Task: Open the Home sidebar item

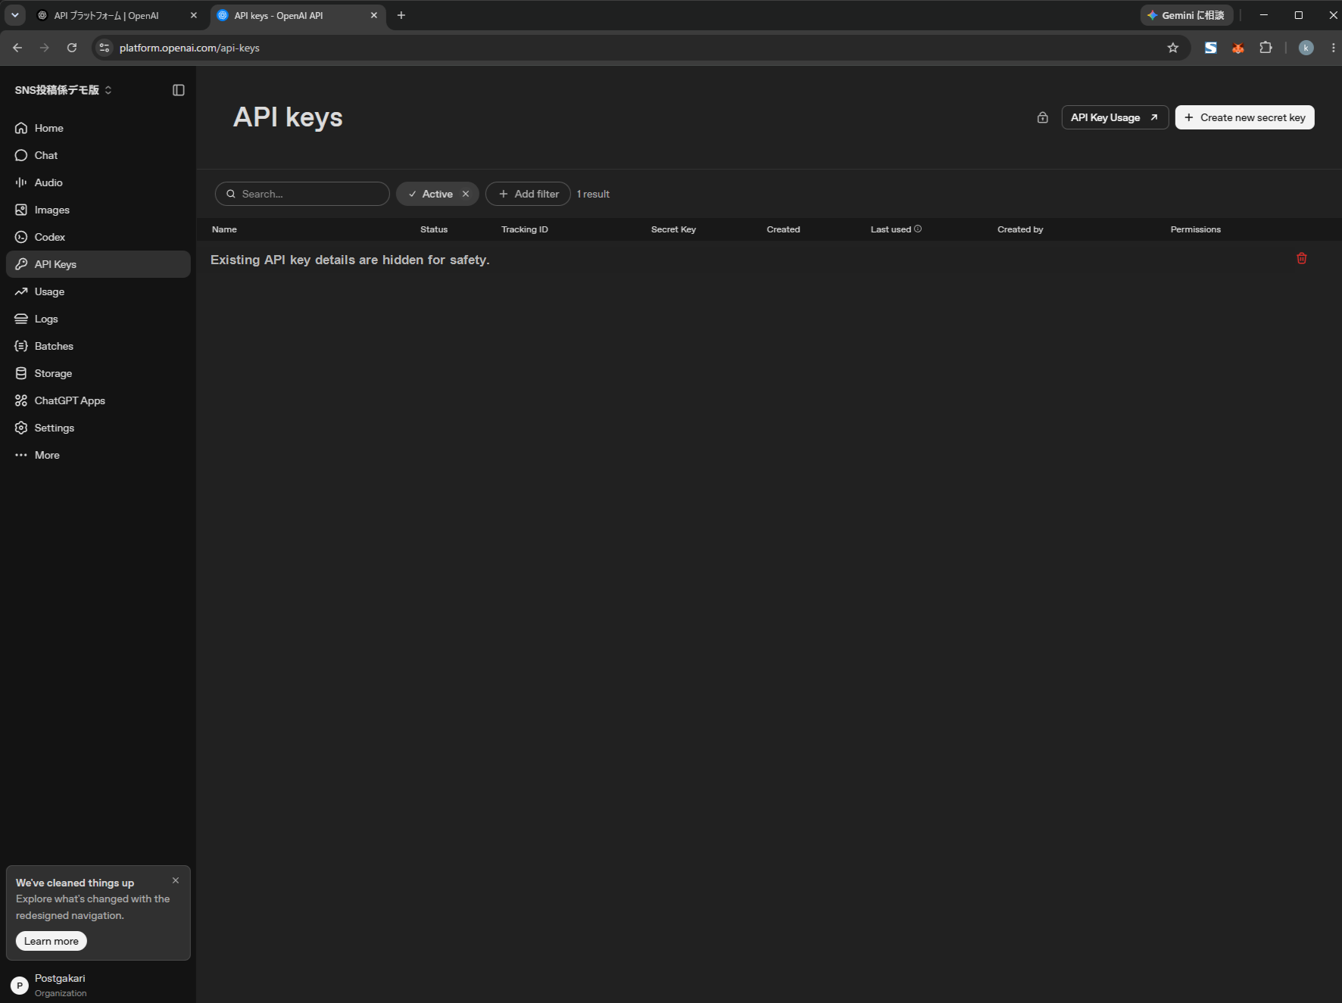Action: pos(98,128)
